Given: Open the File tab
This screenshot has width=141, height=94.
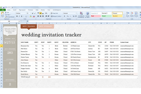Looking at the screenshot, I should point(3,10).
